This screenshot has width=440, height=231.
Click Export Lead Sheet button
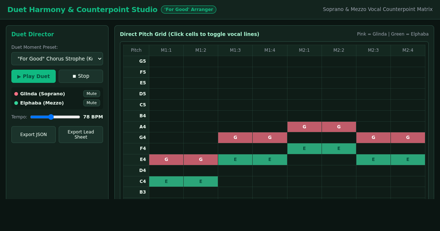(81, 135)
